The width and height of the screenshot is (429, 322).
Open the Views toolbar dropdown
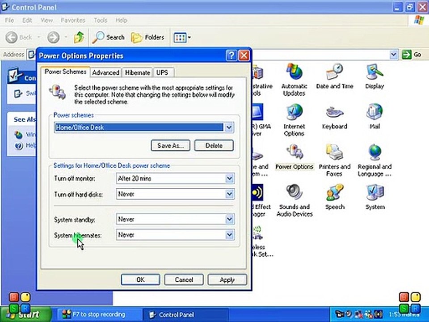pyautogui.click(x=182, y=38)
